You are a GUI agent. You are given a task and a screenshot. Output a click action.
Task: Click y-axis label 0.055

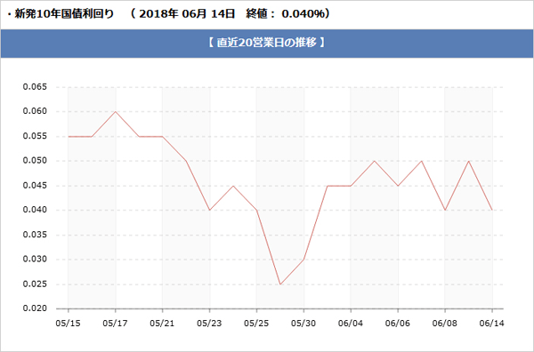[35, 136]
